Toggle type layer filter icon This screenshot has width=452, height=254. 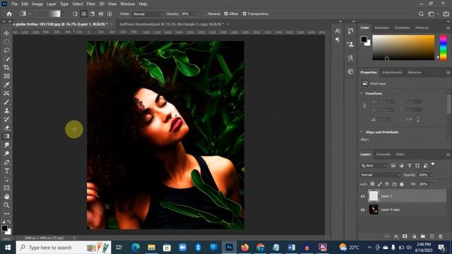410,166
